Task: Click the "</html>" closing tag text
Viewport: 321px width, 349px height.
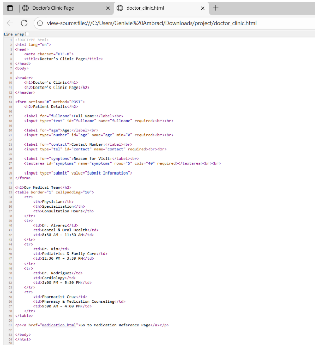Action: click(23, 339)
